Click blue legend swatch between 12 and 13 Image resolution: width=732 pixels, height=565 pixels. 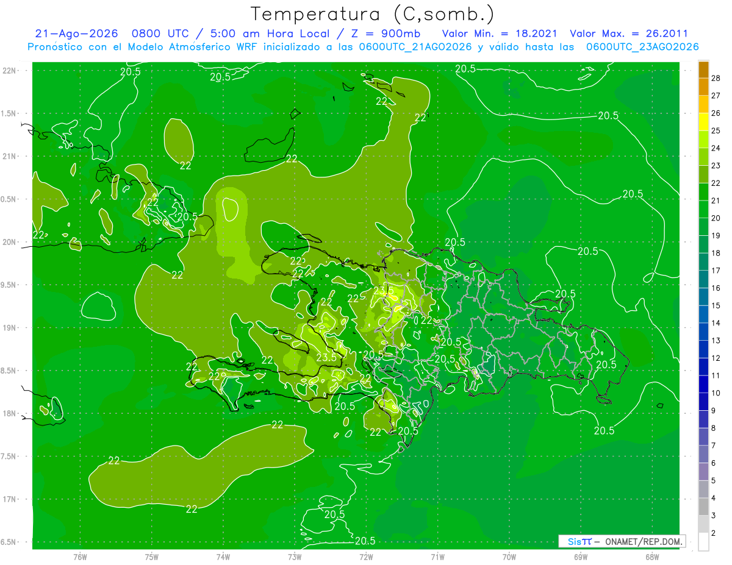click(703, 349)
